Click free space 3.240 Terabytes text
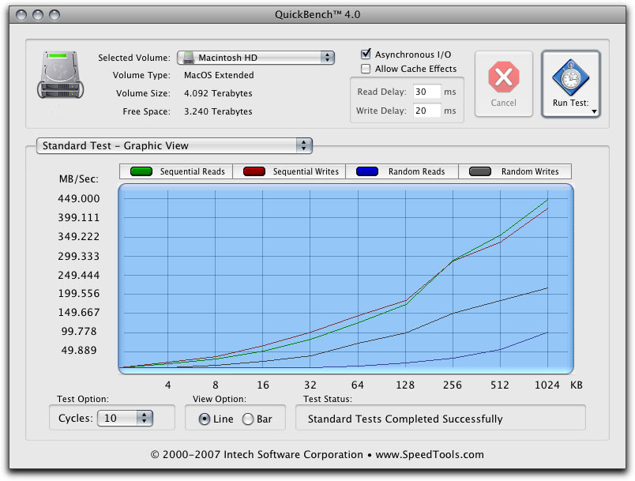635x481 pixels. pyautogui.click(x=218, y=111)
